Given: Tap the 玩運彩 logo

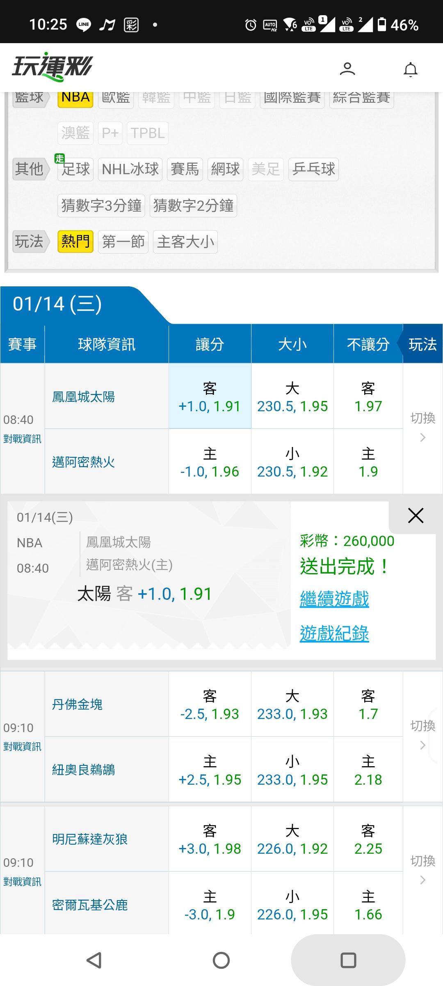Looking at the screenshot, I should [52, 67].
